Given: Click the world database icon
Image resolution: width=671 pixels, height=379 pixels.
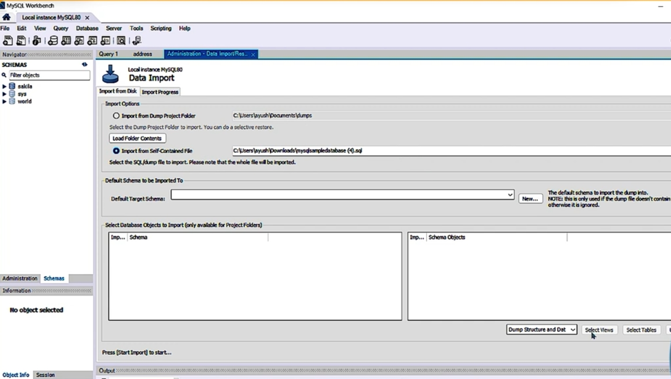Looking at the screenshot, I should tap(12, 101).
